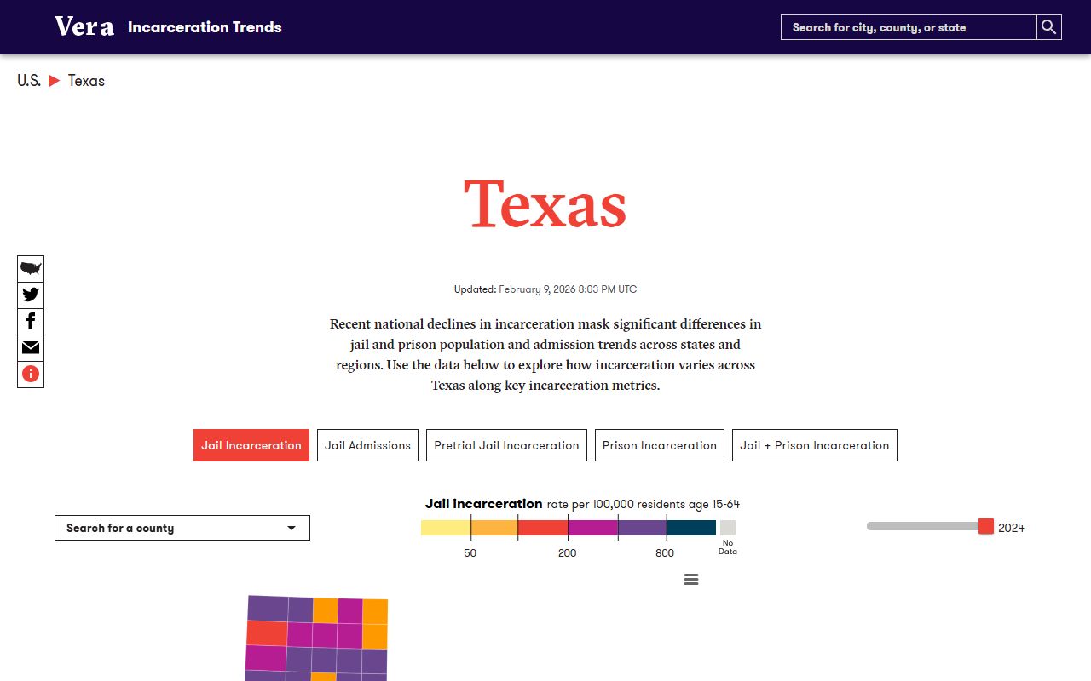The height and width of the screenshot is (681, 1091).
Task: Click the legend value 50
Action: pyautogui.click(x=470, y=553)
